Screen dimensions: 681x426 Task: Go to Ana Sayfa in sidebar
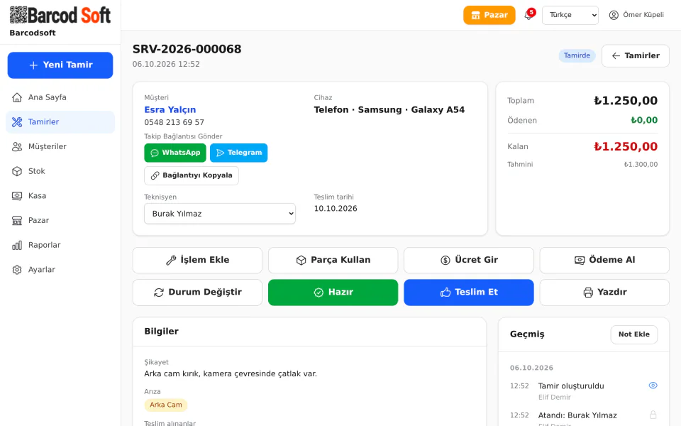pyautogui.click(x=60, y=97)
